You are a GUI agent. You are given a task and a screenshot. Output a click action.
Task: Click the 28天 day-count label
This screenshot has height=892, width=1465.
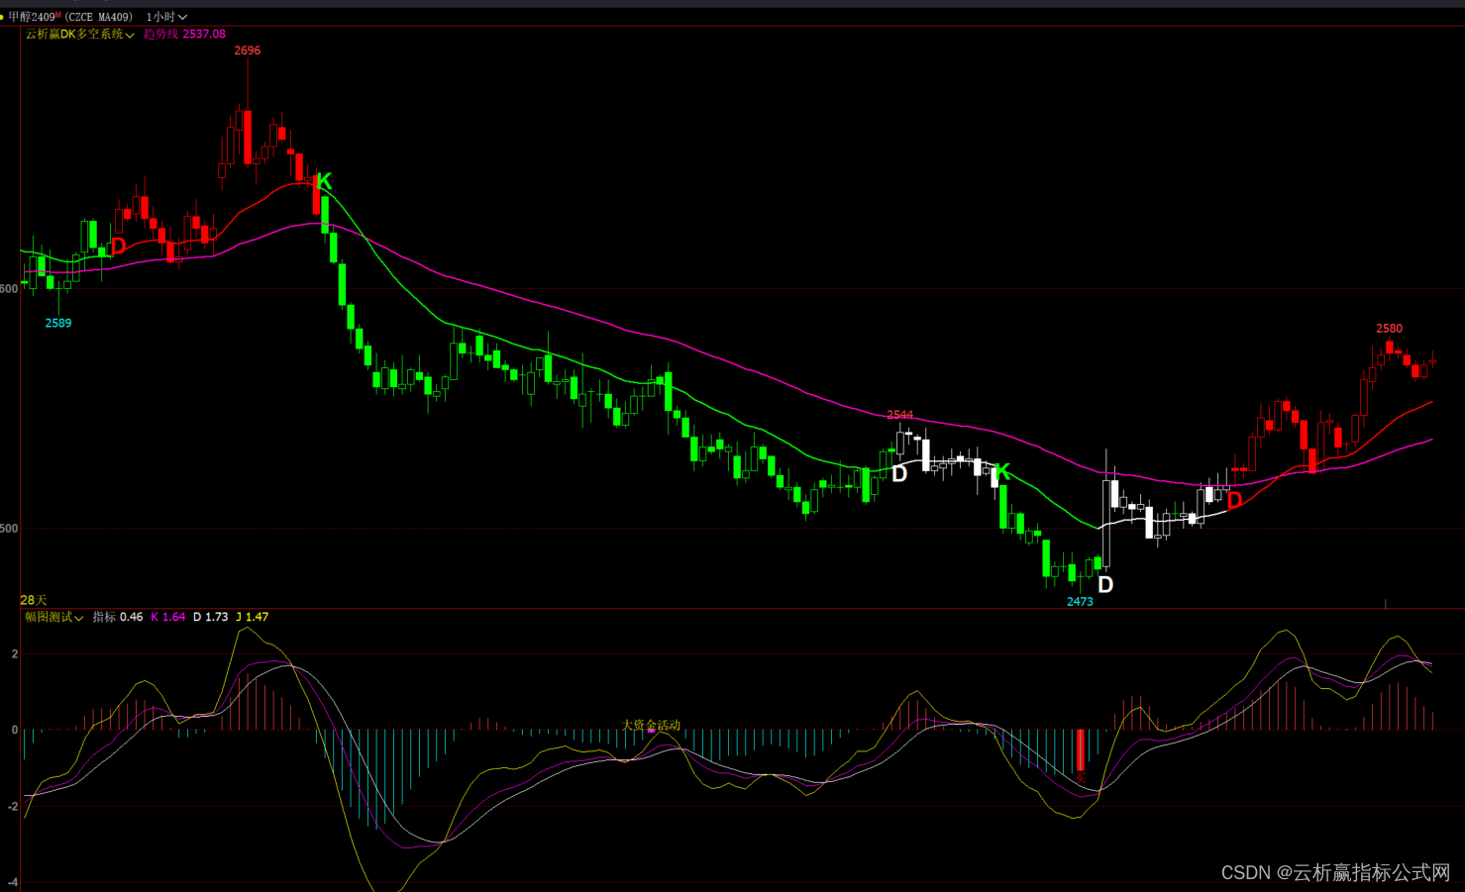tap(34, 600)
